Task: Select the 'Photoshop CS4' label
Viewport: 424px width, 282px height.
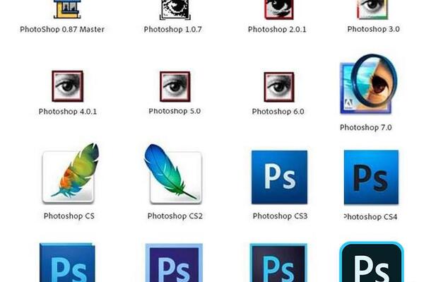Action: [370, 217]
